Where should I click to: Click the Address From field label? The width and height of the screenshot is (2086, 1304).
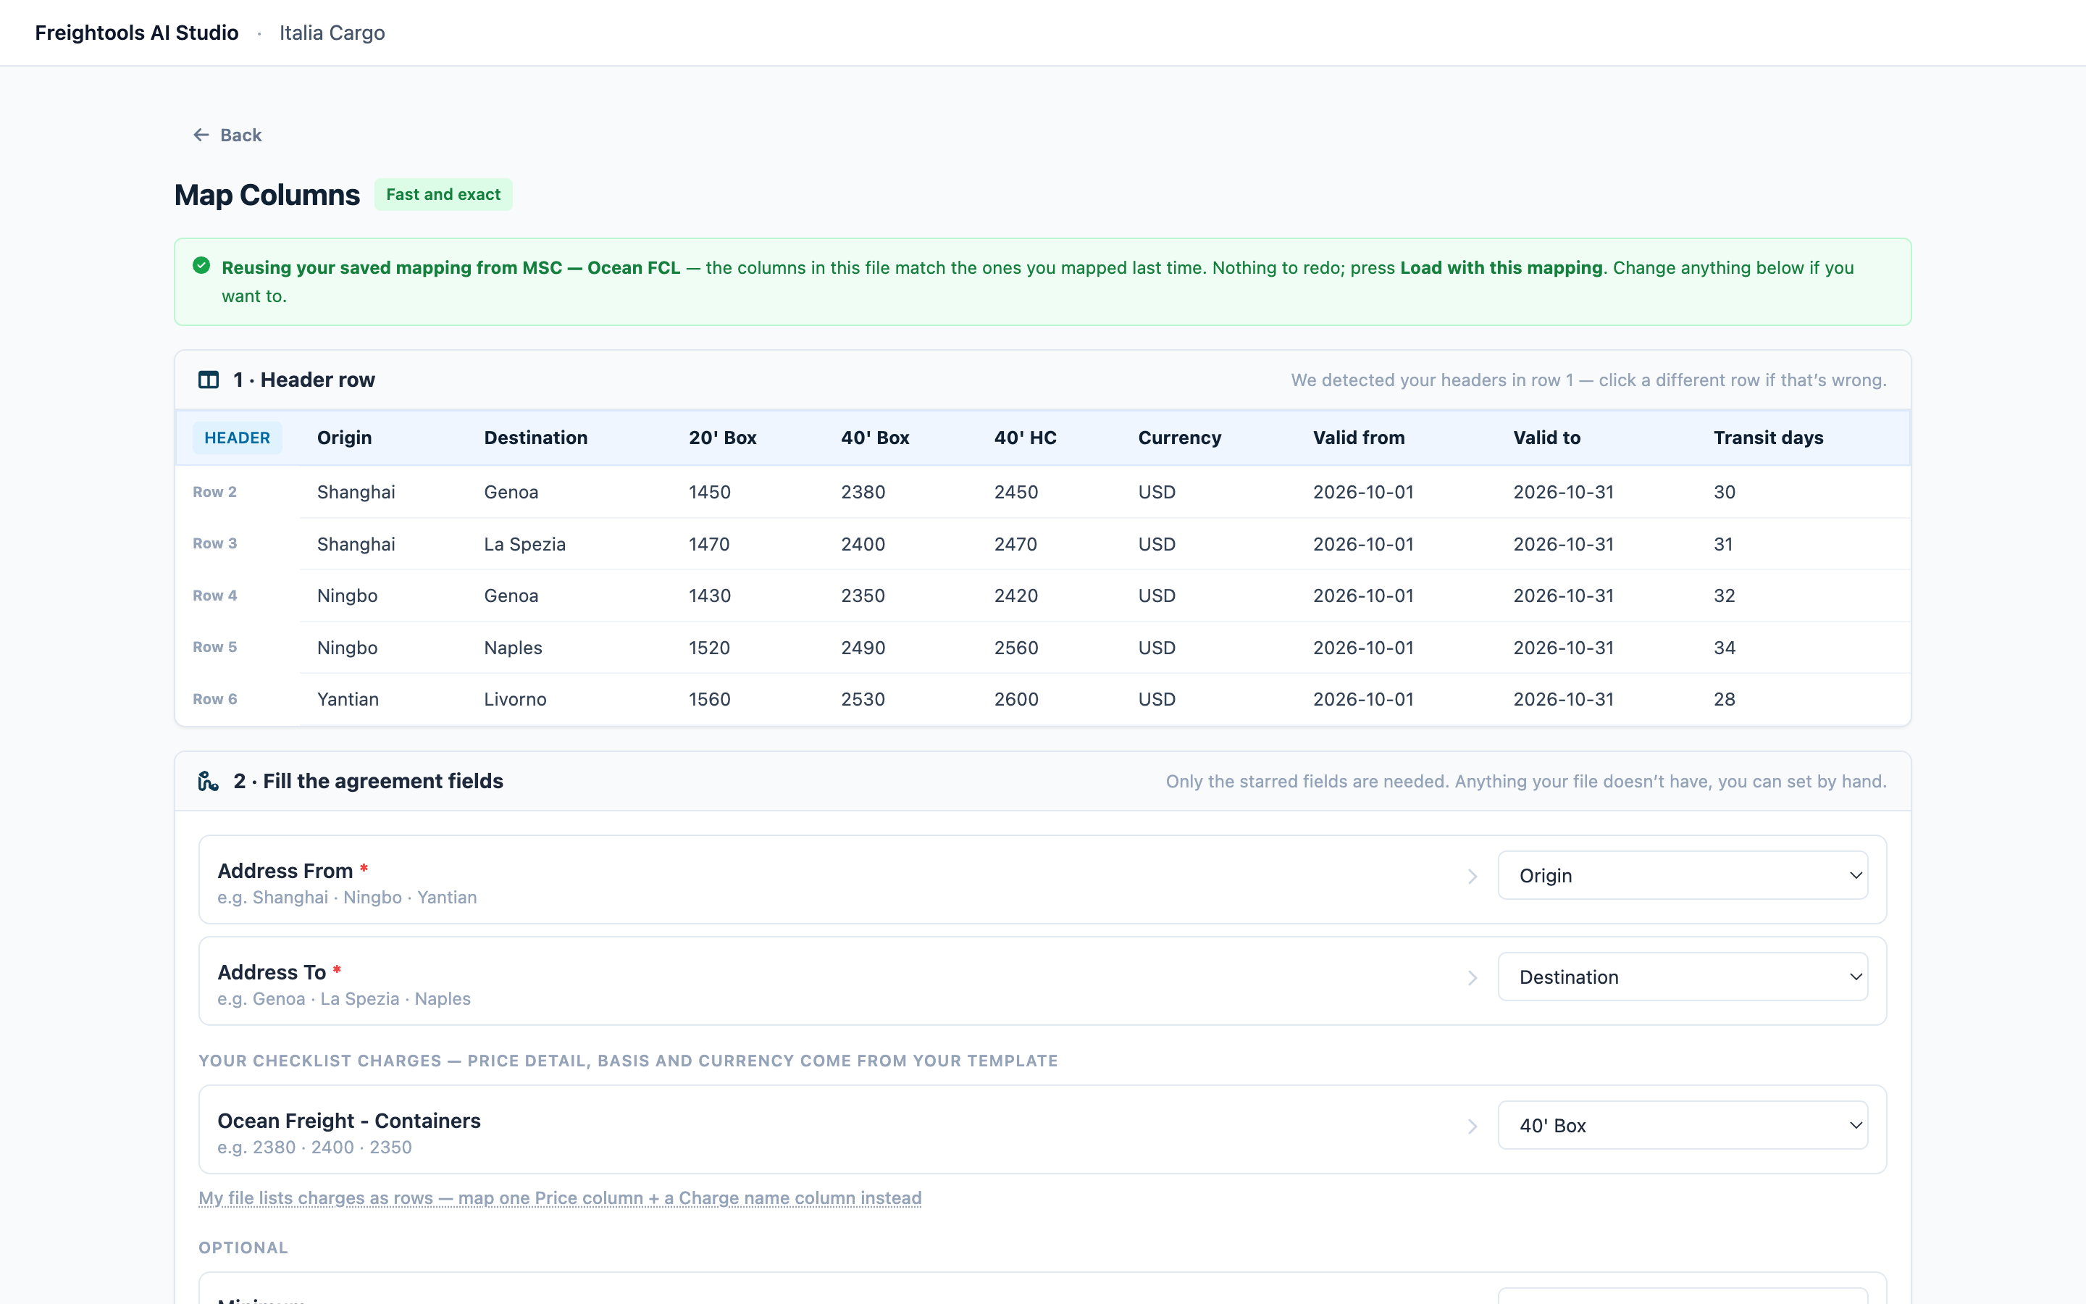click(285, 871)
